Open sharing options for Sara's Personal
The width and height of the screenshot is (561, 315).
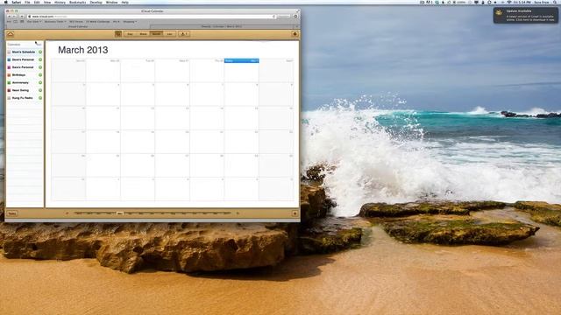click(40, 67)
